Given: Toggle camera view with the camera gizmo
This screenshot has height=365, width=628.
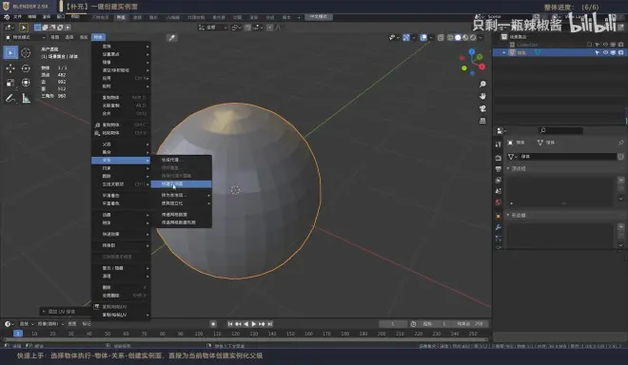Looking at the screenshot, I should tap(482, 108).
